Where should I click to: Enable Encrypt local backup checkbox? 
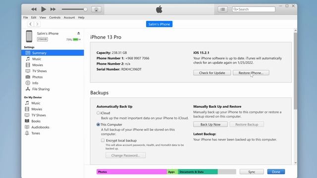103,140
